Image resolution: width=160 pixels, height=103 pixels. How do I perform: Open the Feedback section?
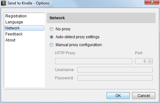coord(14,34)
